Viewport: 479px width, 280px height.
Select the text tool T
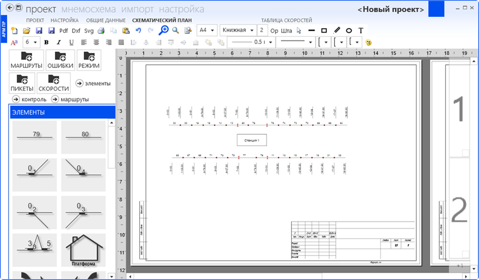click(361, 31)
